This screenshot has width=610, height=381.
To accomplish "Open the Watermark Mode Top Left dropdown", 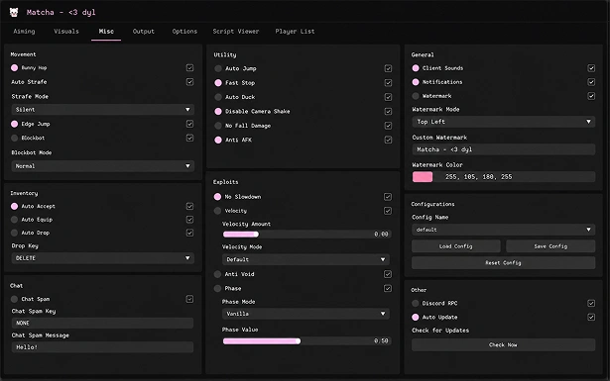I will (x=504, y=122).
